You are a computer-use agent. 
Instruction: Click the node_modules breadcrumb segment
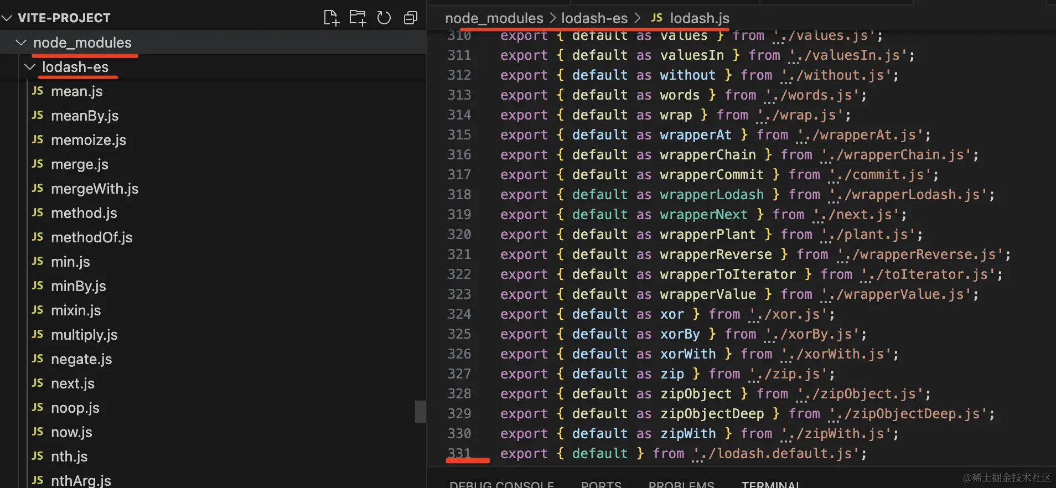pyautogui.click(x=494, y=18)
